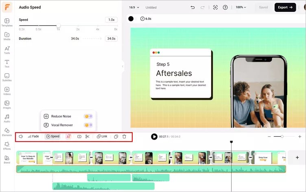Click the Aftersales heading in preview
Screen dimensions: 306x192
click(174, 73)
